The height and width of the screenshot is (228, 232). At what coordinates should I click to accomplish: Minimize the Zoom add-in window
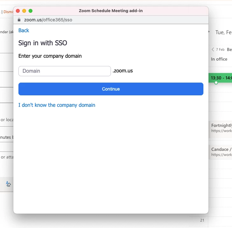pos(24,11)
